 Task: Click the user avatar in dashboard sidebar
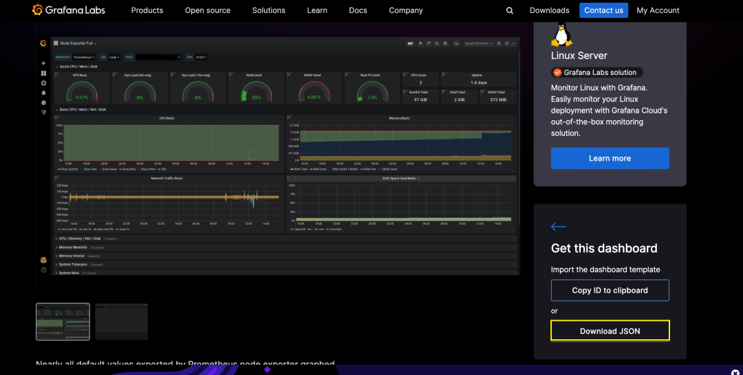pyautogui.click(x=43, y=260)
